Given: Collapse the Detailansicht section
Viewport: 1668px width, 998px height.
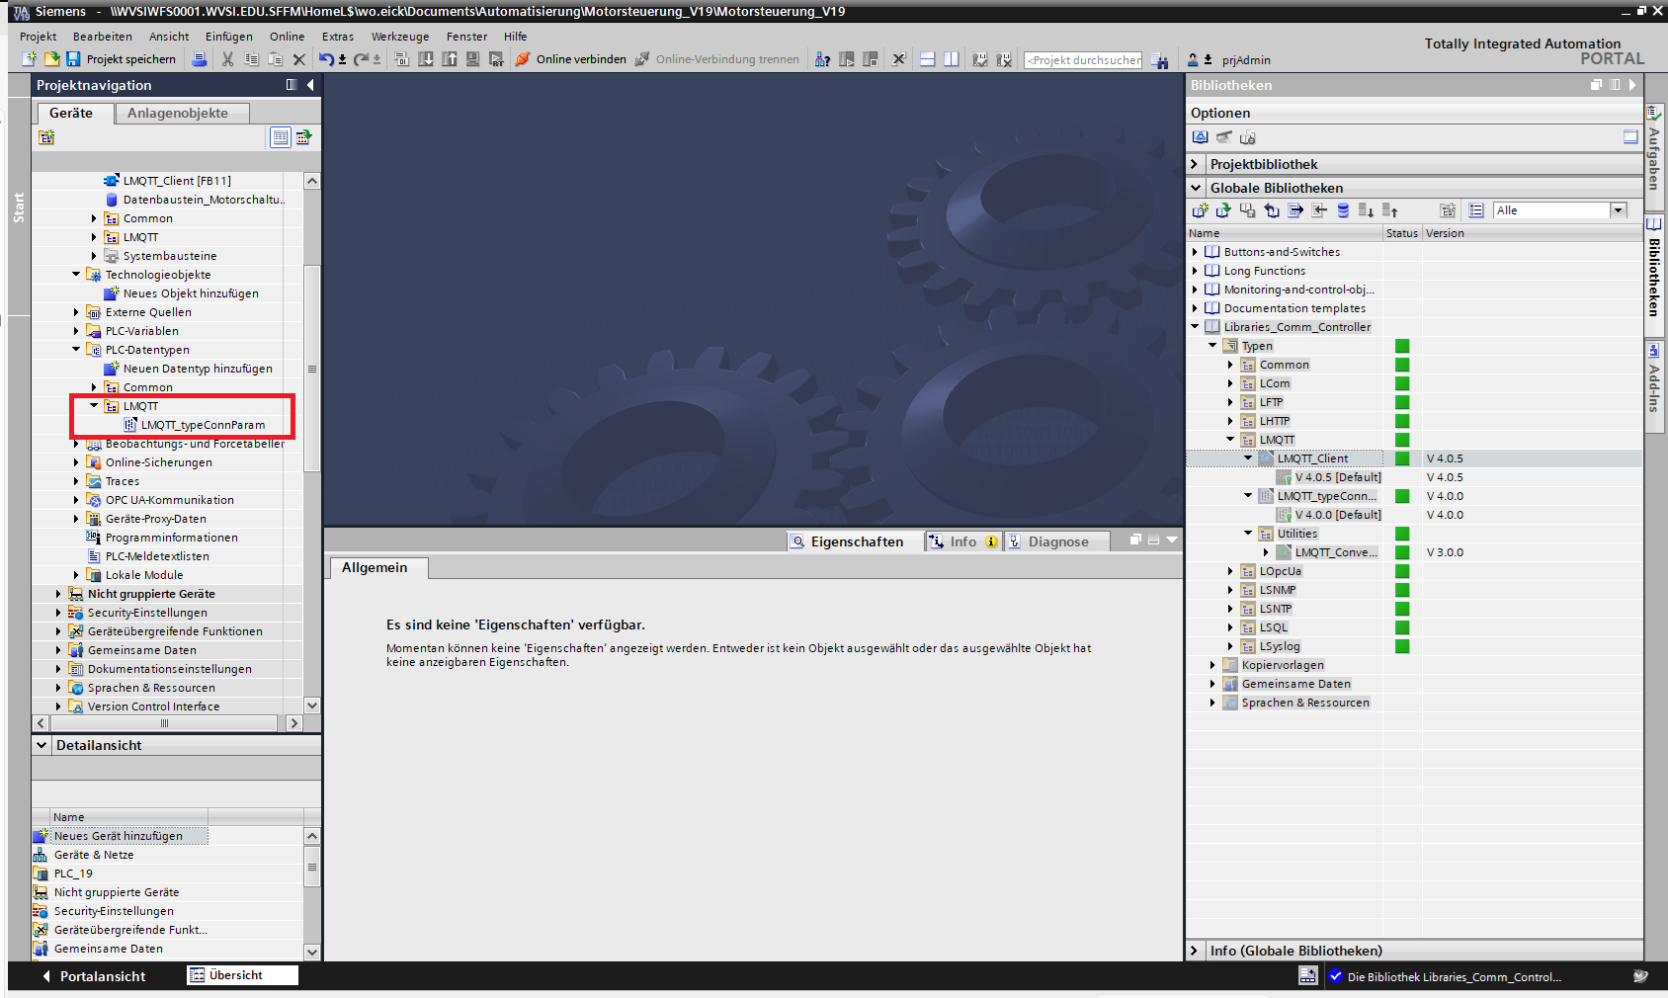Looking at the screenshot, I should click(42, 745).
